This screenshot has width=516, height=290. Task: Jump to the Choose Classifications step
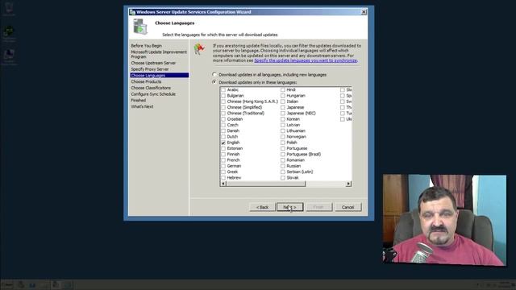(x=151, y=88)
